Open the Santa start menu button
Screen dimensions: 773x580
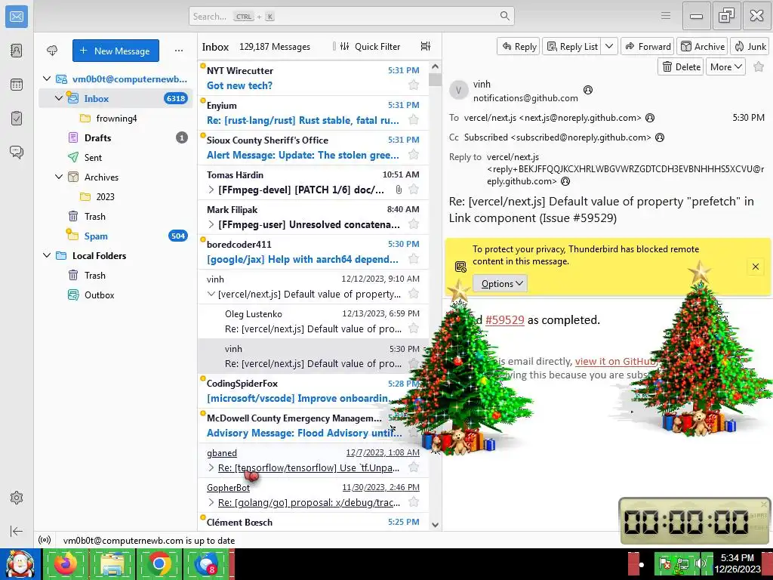20,563
